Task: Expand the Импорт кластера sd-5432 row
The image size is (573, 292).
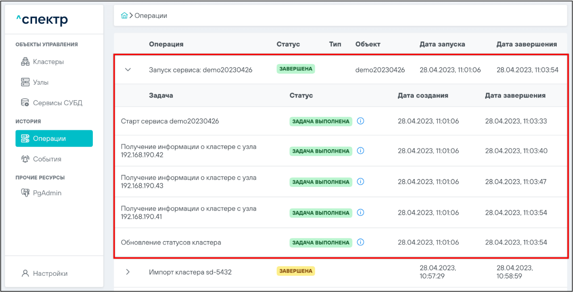Action: (128, 272)
